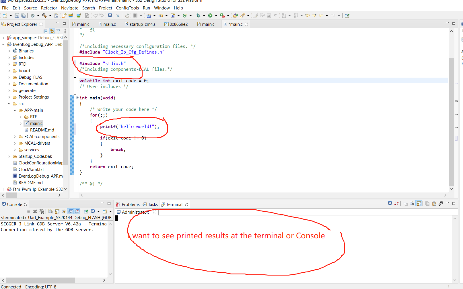The width and height of the screenshot is (463, 289).
Task: Expand the ECAL-components folder
Action: click(15, 137)
